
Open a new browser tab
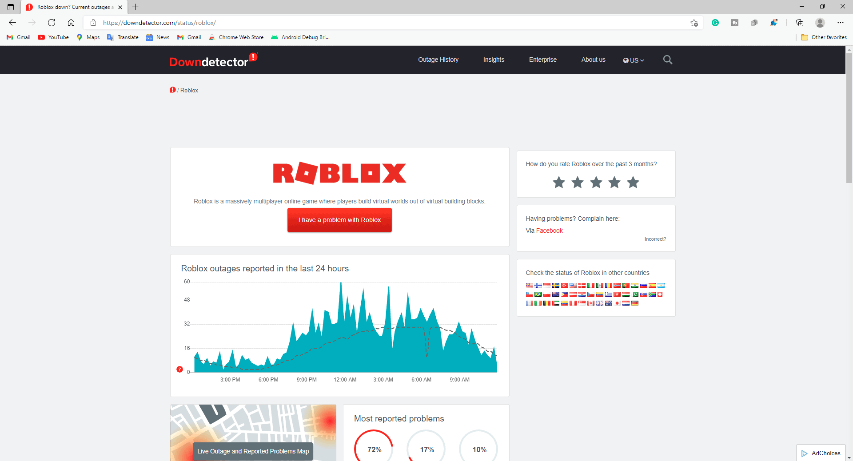point(136,7)
